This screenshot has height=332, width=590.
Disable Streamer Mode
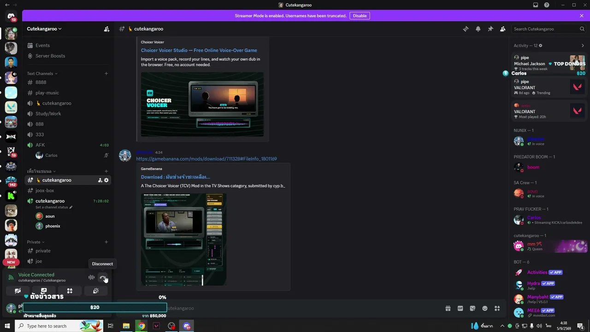(x=360, y=16)
